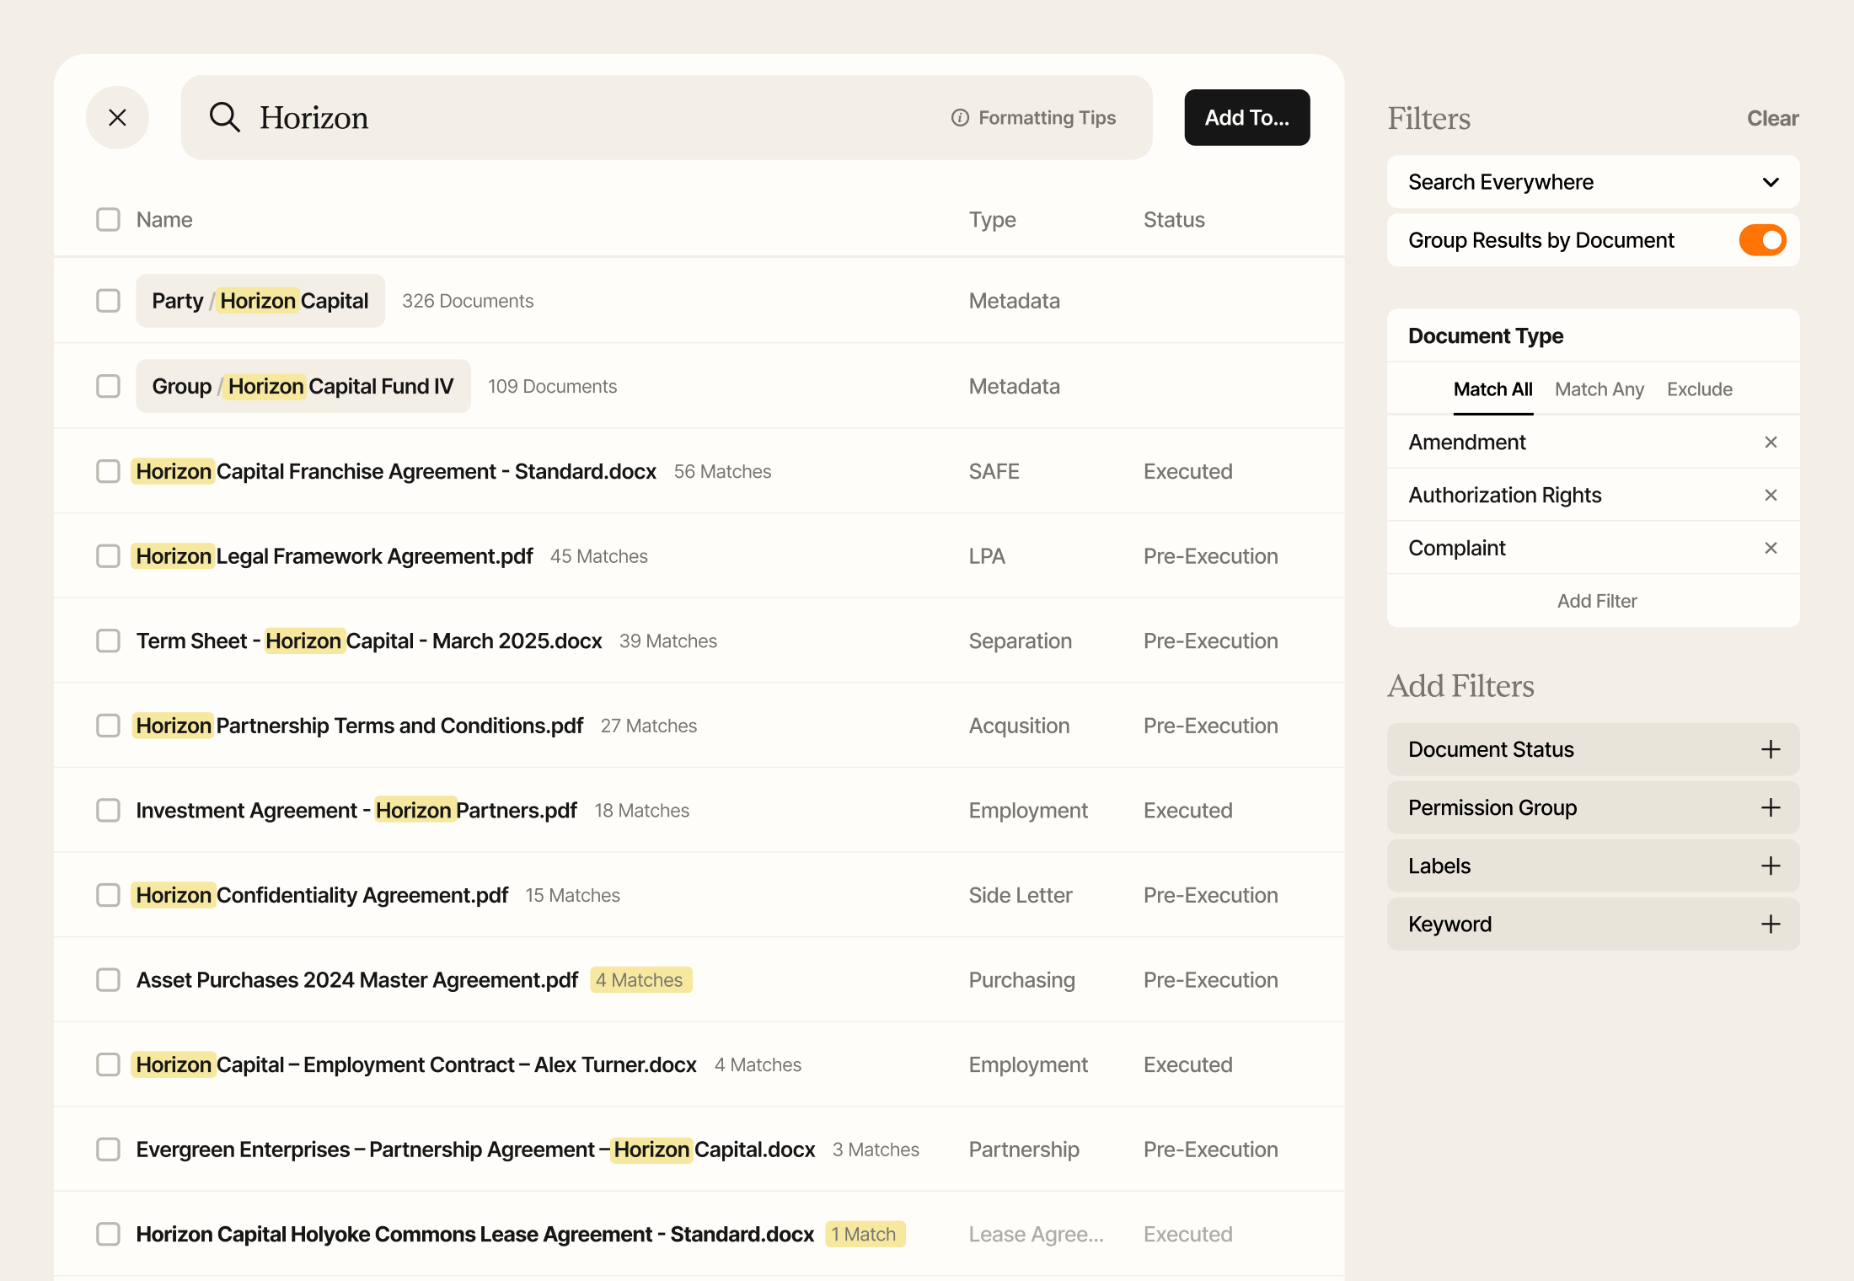Select the Exclude tab
The image size is (1854, 1281).
tap(1699, 389)
